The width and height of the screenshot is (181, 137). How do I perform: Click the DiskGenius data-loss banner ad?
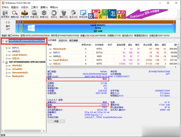click(x=132, y=14)
